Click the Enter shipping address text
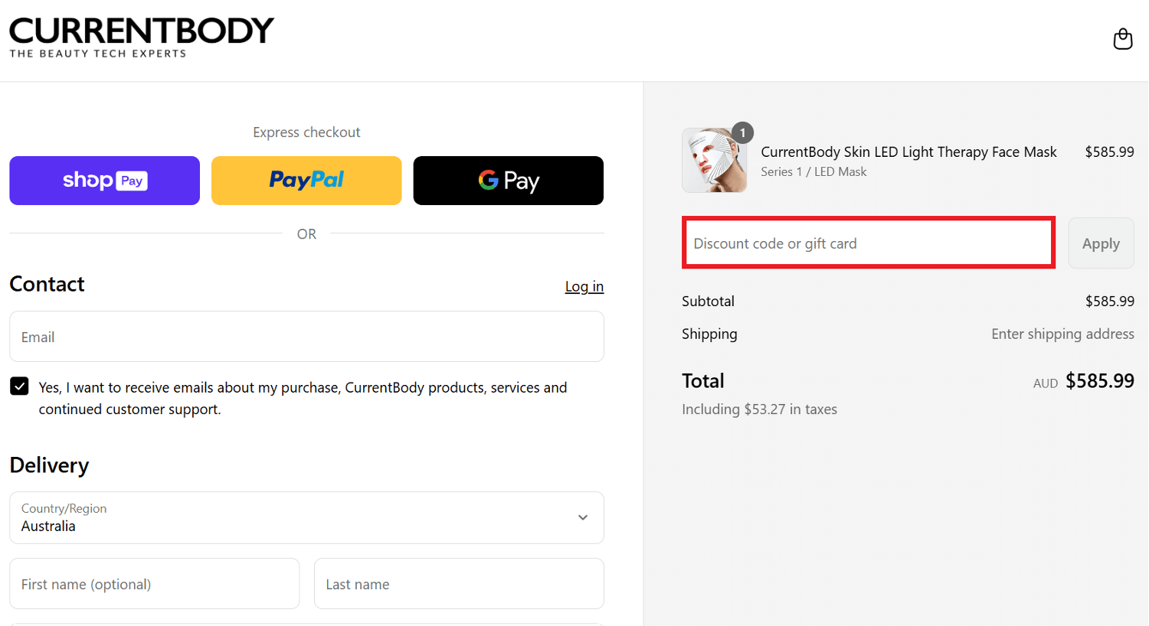The height and width of the screenshot is (626, 1149). pos(1062,334)
